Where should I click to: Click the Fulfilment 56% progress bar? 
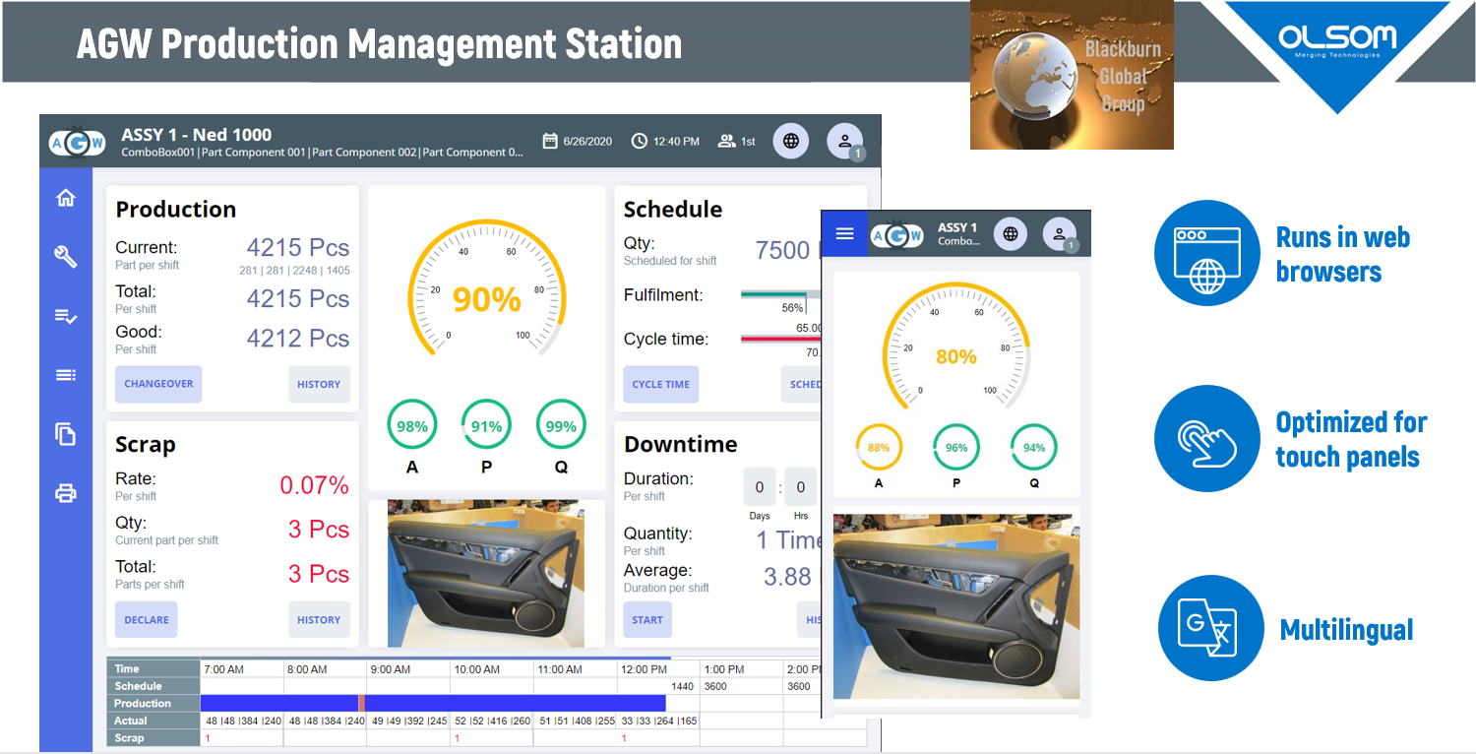[x=780, y=293]
